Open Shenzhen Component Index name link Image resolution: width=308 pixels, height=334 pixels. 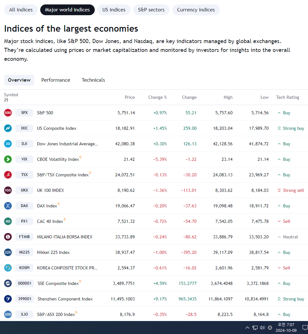tap(65, 299)
